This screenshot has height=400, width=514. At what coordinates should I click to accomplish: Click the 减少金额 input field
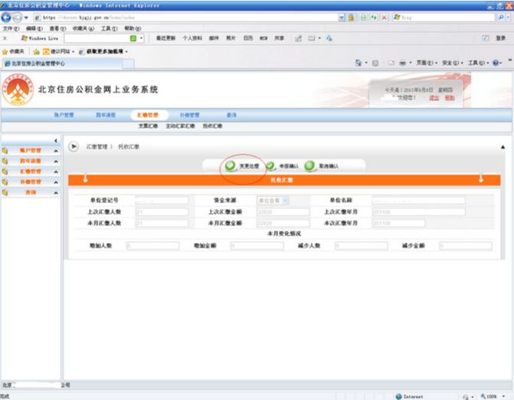pyautogui.click(x=466, y=245)
